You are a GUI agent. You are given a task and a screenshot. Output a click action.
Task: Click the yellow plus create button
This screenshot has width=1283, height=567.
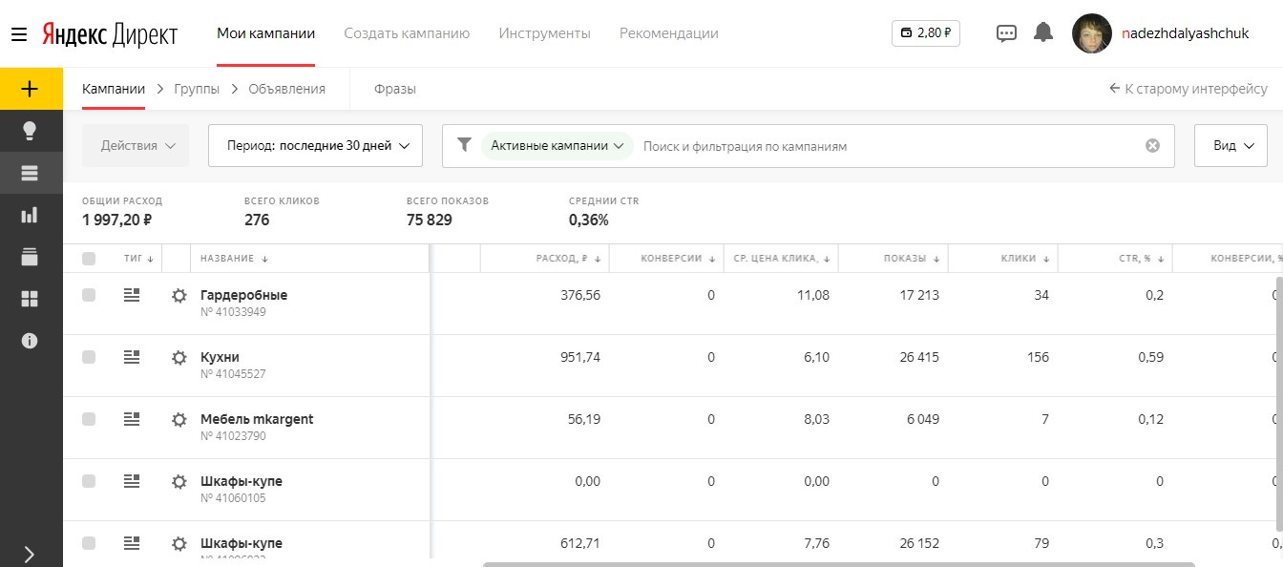31,89
